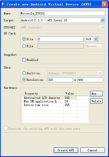109x157 pixels.
Task: Select the SD Card File radio button
Action: click(24, 46)
